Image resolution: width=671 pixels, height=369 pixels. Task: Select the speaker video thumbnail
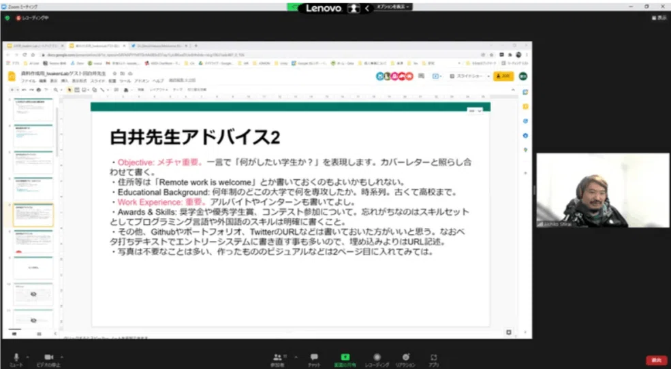pos(603,190)
